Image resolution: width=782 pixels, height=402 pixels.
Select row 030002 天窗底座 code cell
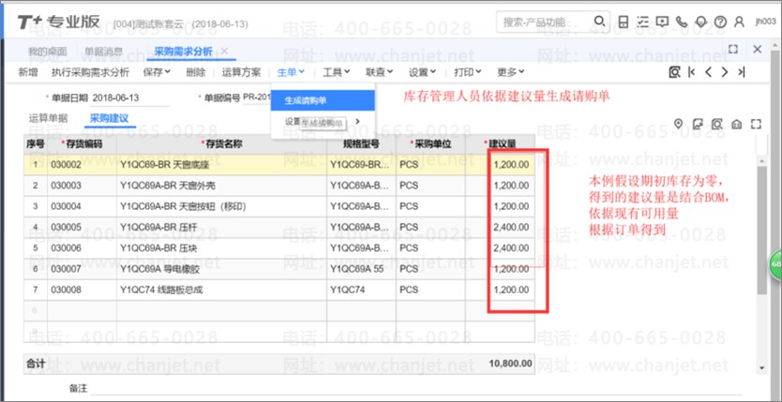[x=82, y=164]
